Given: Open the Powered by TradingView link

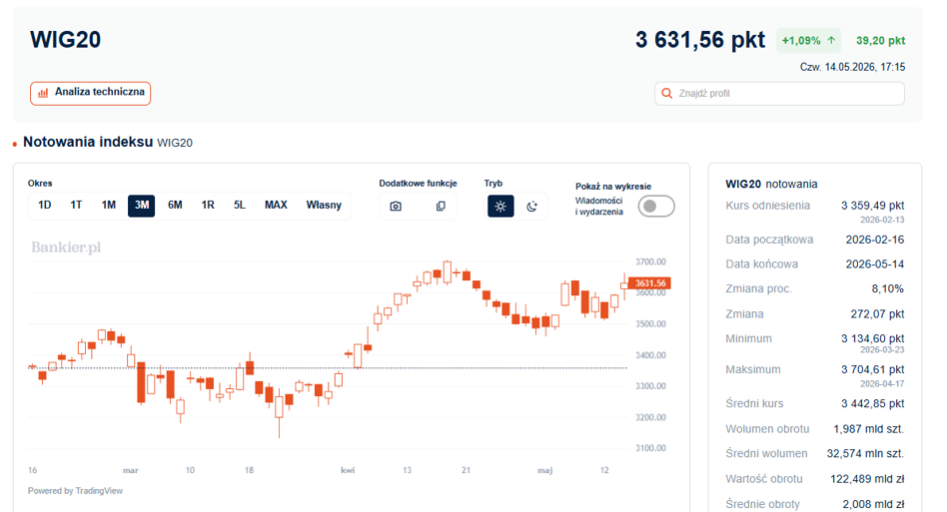Looking at the screenshot, I should coord(76,491).
